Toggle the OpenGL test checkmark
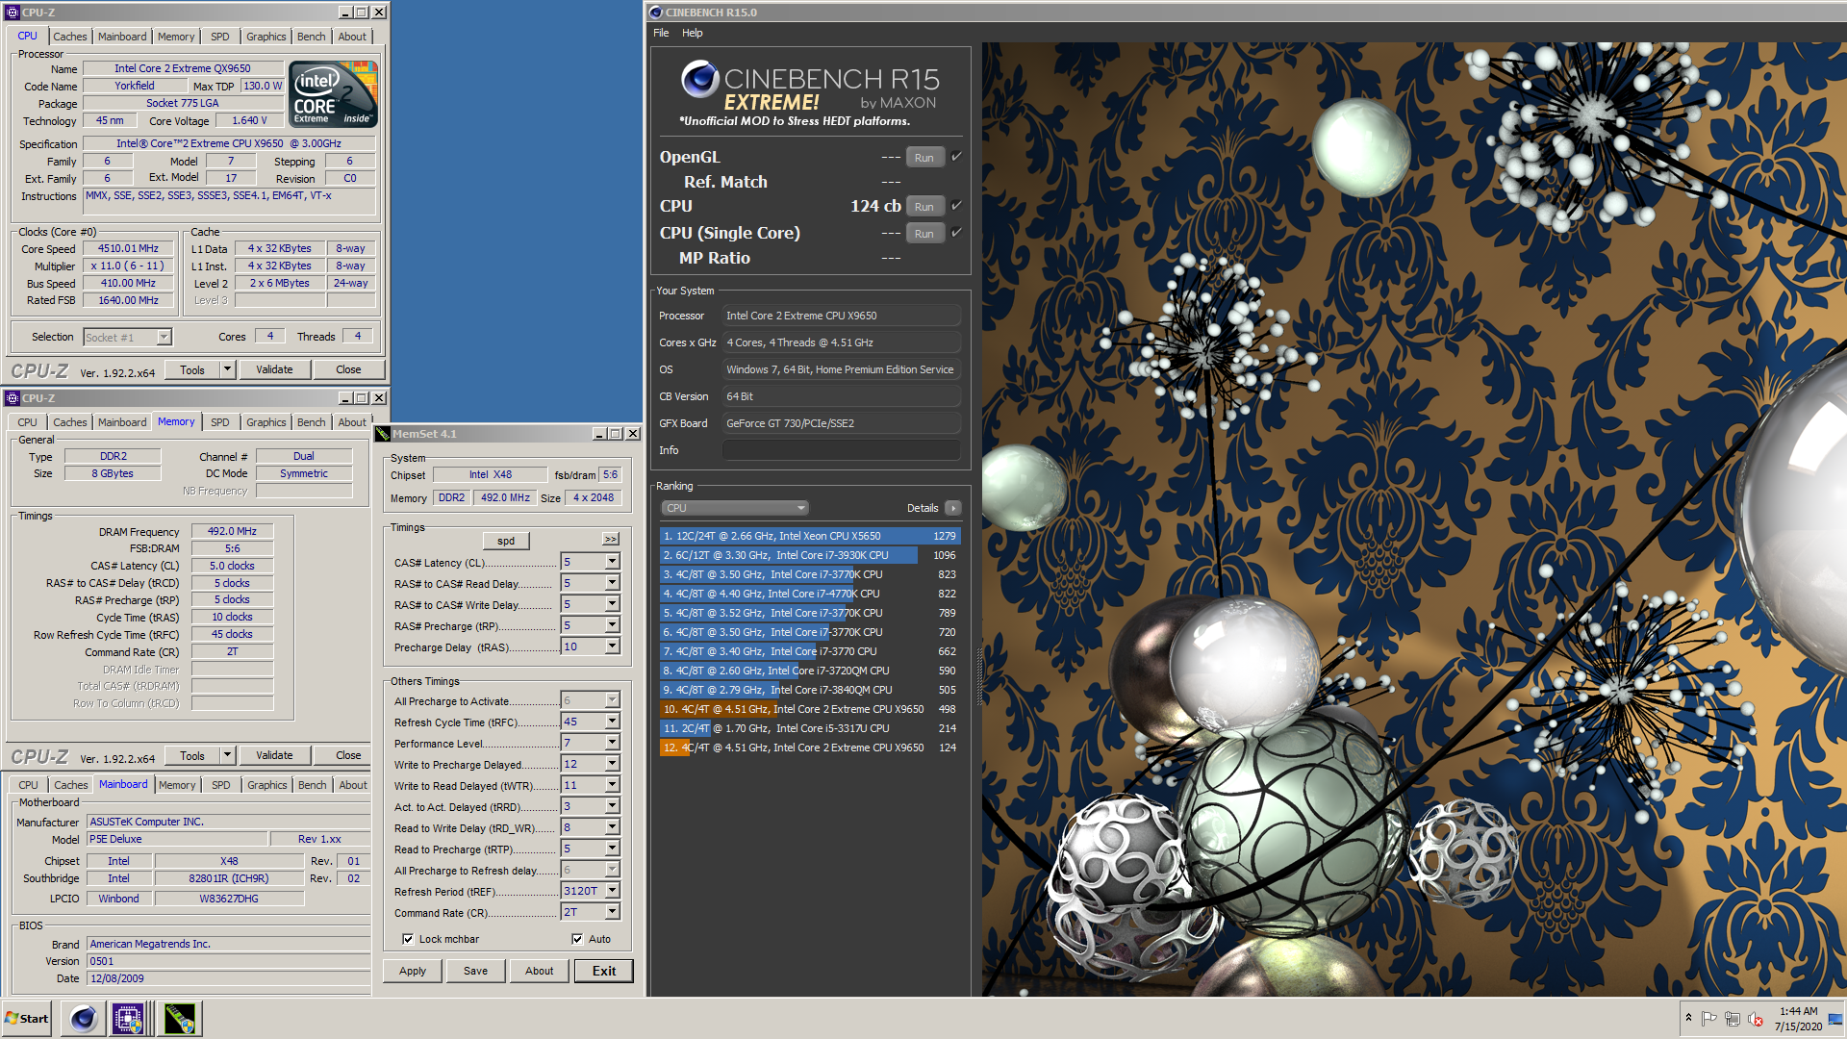1847x1039 pixels. point(956,156)
